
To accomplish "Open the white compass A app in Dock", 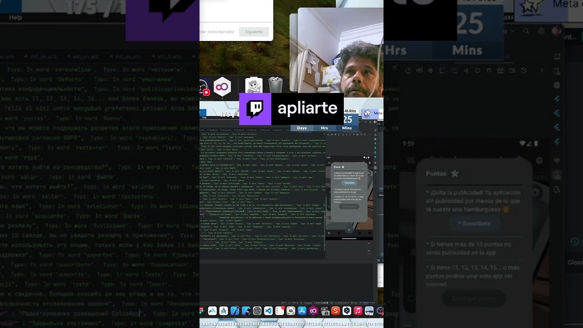I will [x=224, y=311].
